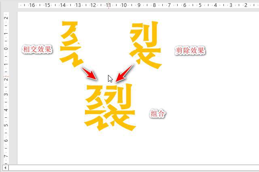Click the 3 mark on vertical ruler
Viewport: 259px width, 172px height.
point(6,95)
